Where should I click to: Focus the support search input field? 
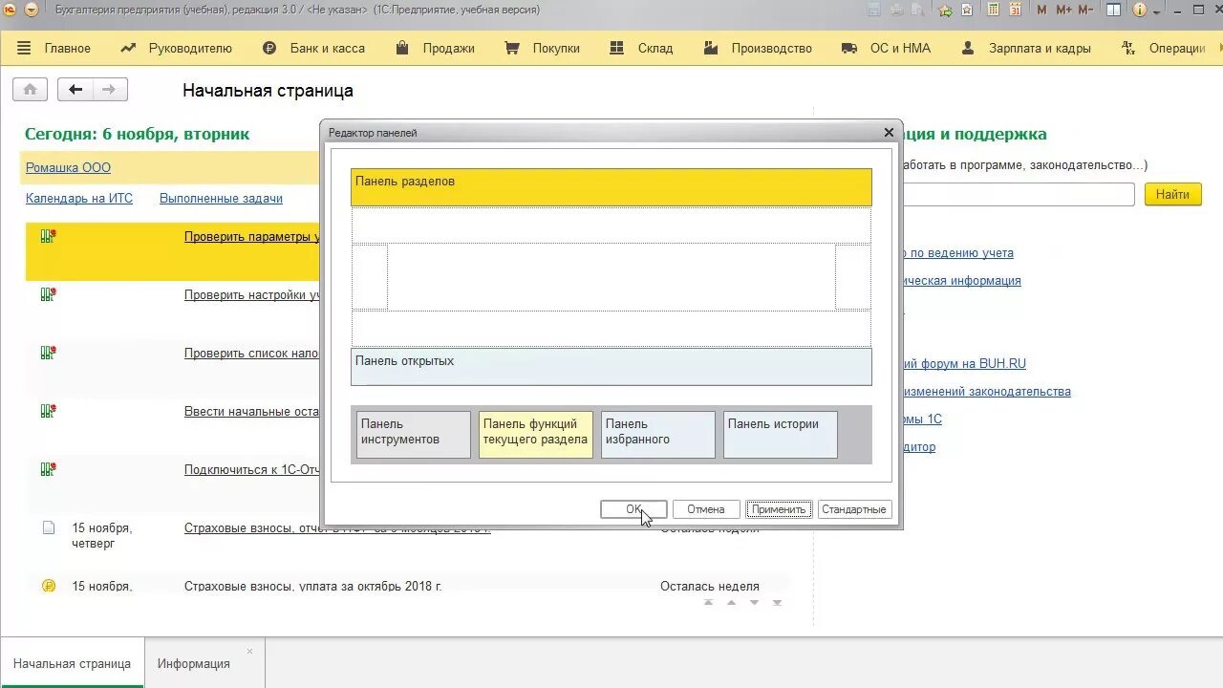coord(1017,194)
